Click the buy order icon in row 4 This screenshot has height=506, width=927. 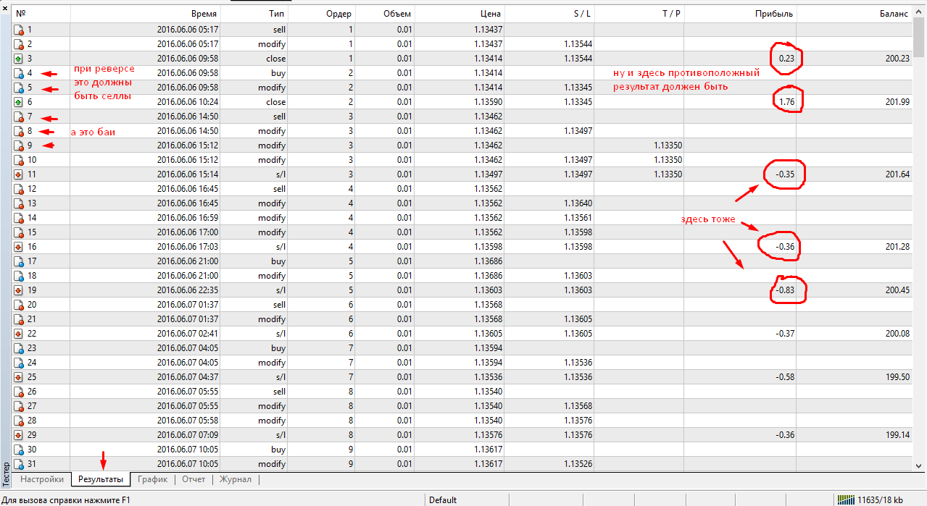(19, 73)
